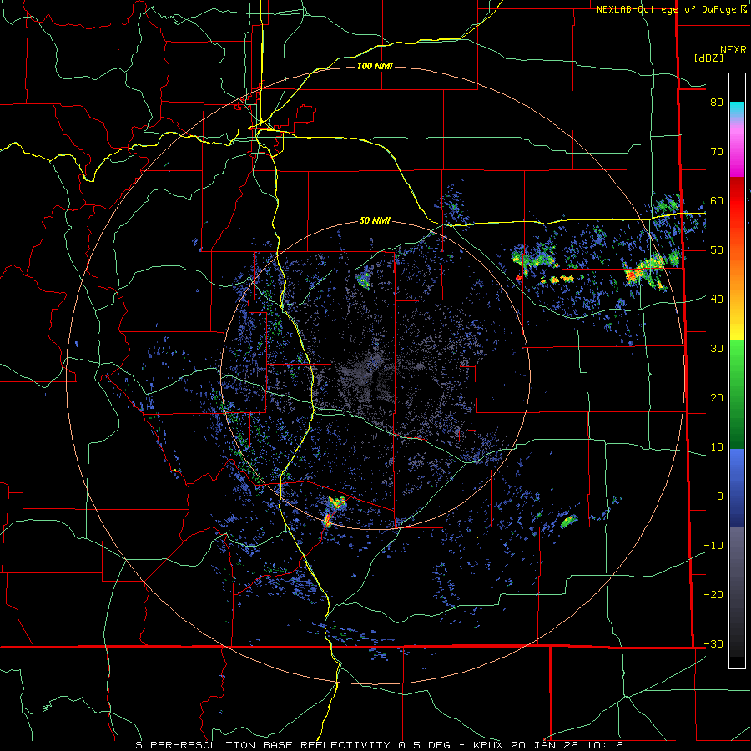
Task: Click the 30 value on dBZ scale
Action: coord(717,348)
